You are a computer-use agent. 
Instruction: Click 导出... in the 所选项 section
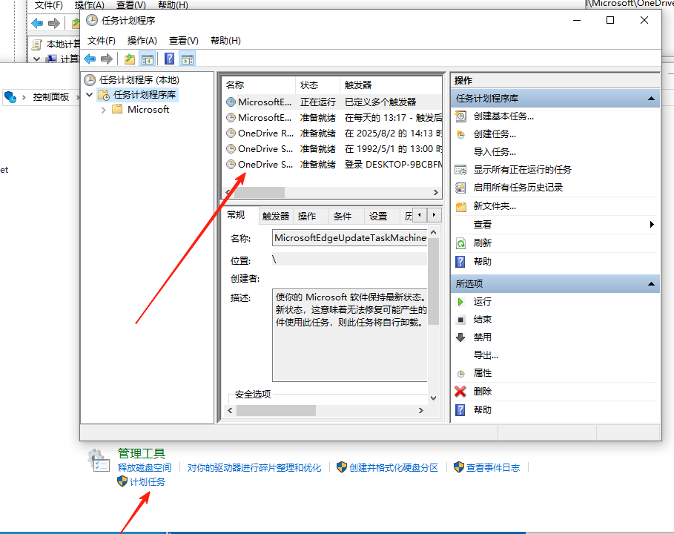[486, 355]
